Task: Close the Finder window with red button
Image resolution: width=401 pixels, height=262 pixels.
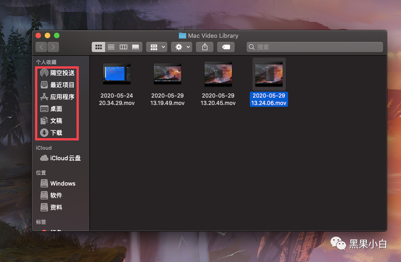Action: click(x=38, y=35)
